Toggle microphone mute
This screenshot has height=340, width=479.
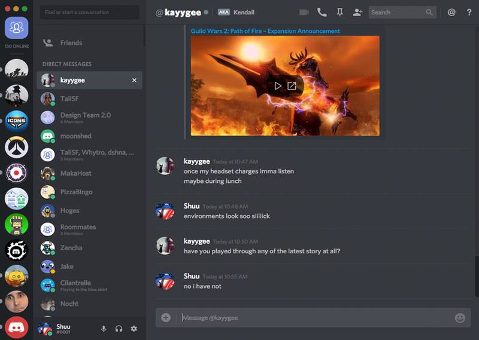(104, 329)
